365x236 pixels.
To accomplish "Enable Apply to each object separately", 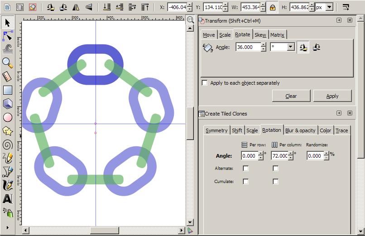I will [205, 83].
